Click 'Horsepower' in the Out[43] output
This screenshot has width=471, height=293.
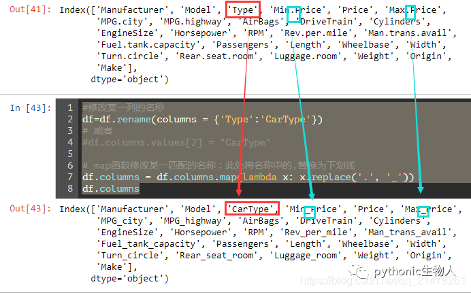200,232
